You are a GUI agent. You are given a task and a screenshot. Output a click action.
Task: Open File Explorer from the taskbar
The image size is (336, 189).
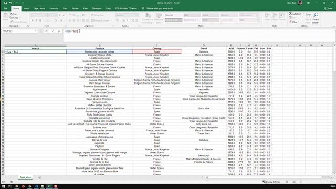[17, 186]
